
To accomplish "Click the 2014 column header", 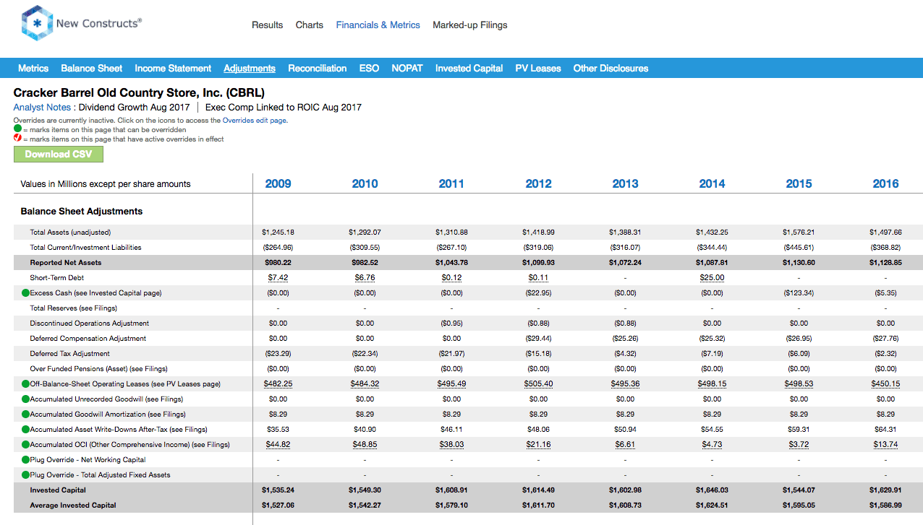I will (713, 183).
